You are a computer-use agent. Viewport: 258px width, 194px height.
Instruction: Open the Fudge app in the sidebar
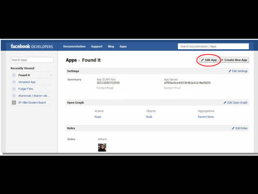(26, 89)
